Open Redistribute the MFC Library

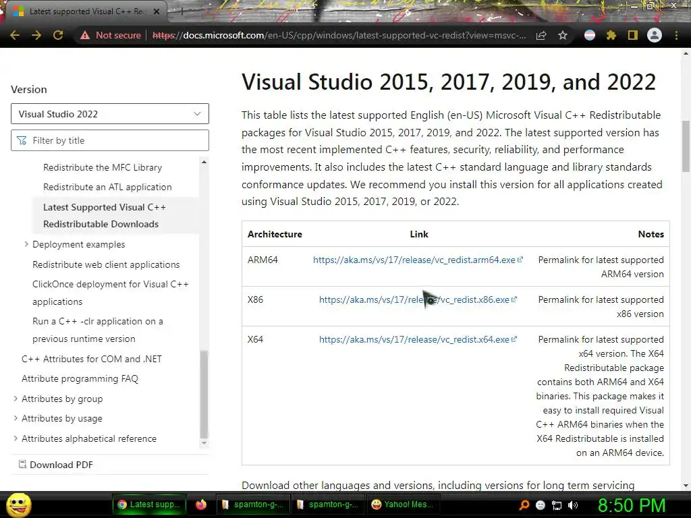(x=103, y=167)
